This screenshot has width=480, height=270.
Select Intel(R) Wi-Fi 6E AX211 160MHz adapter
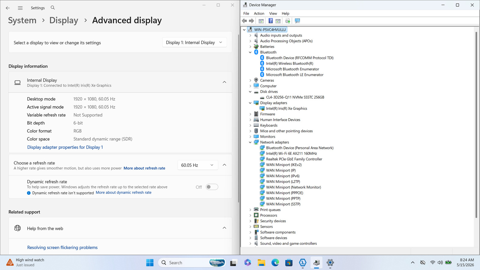(x=291, y=153)
